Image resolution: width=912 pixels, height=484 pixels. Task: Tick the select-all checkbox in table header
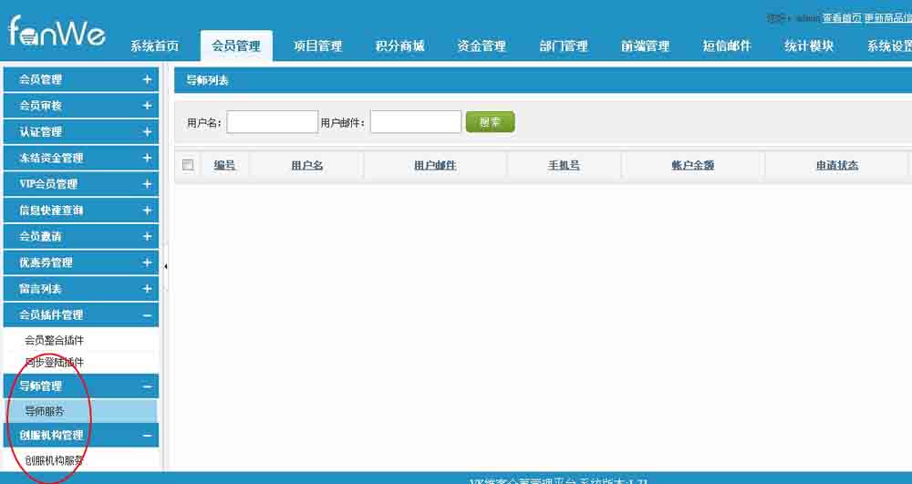(x=188, y=165)
